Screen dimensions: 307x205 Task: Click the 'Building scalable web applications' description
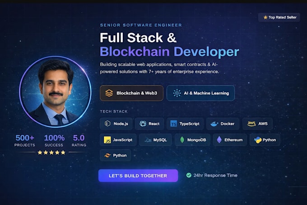click(x=159, y=68)
